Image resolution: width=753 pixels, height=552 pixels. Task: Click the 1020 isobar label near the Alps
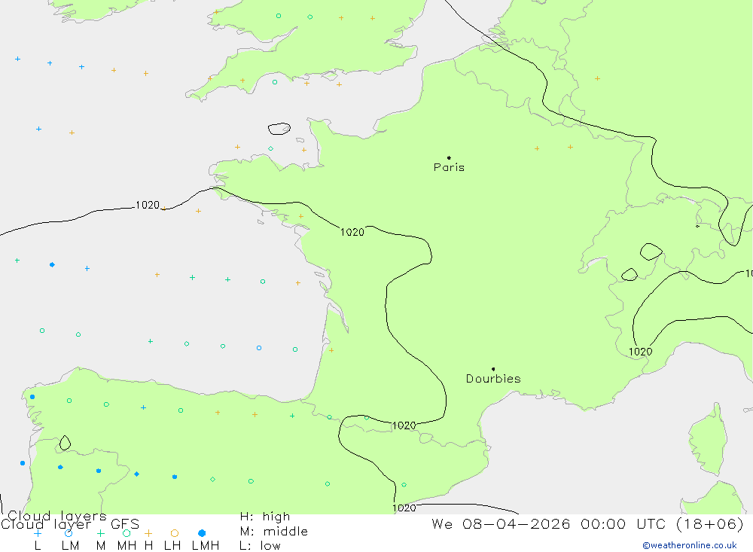(x=641, y=352)
